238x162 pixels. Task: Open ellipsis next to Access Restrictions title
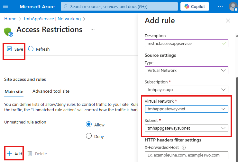click(x=93, y=30)
